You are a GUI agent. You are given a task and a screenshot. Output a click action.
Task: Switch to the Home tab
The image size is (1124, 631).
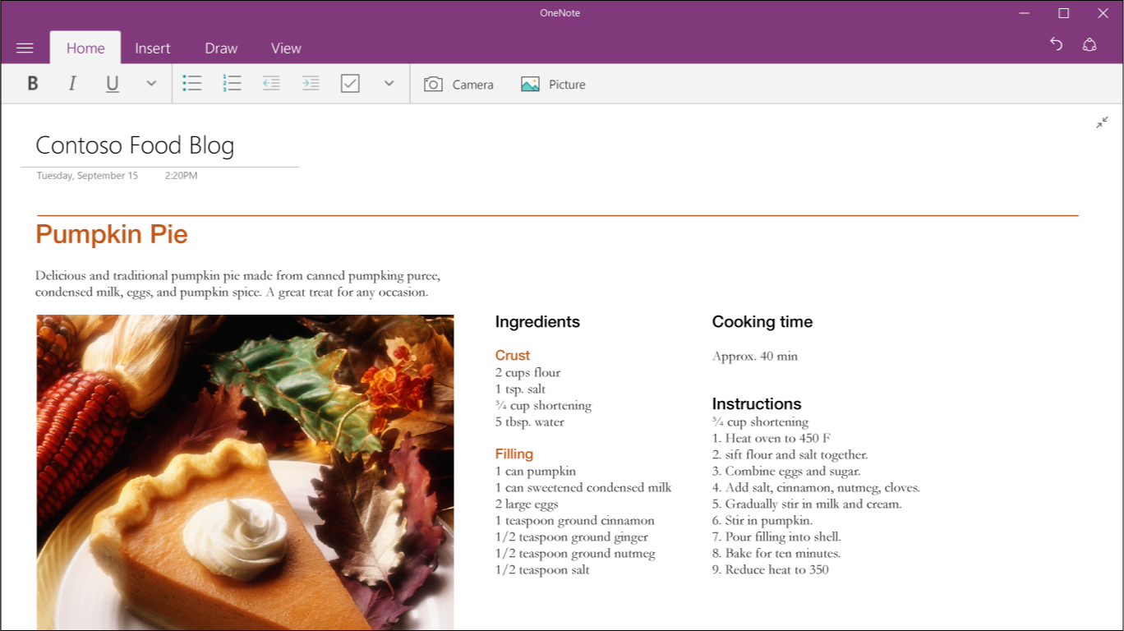85,48
